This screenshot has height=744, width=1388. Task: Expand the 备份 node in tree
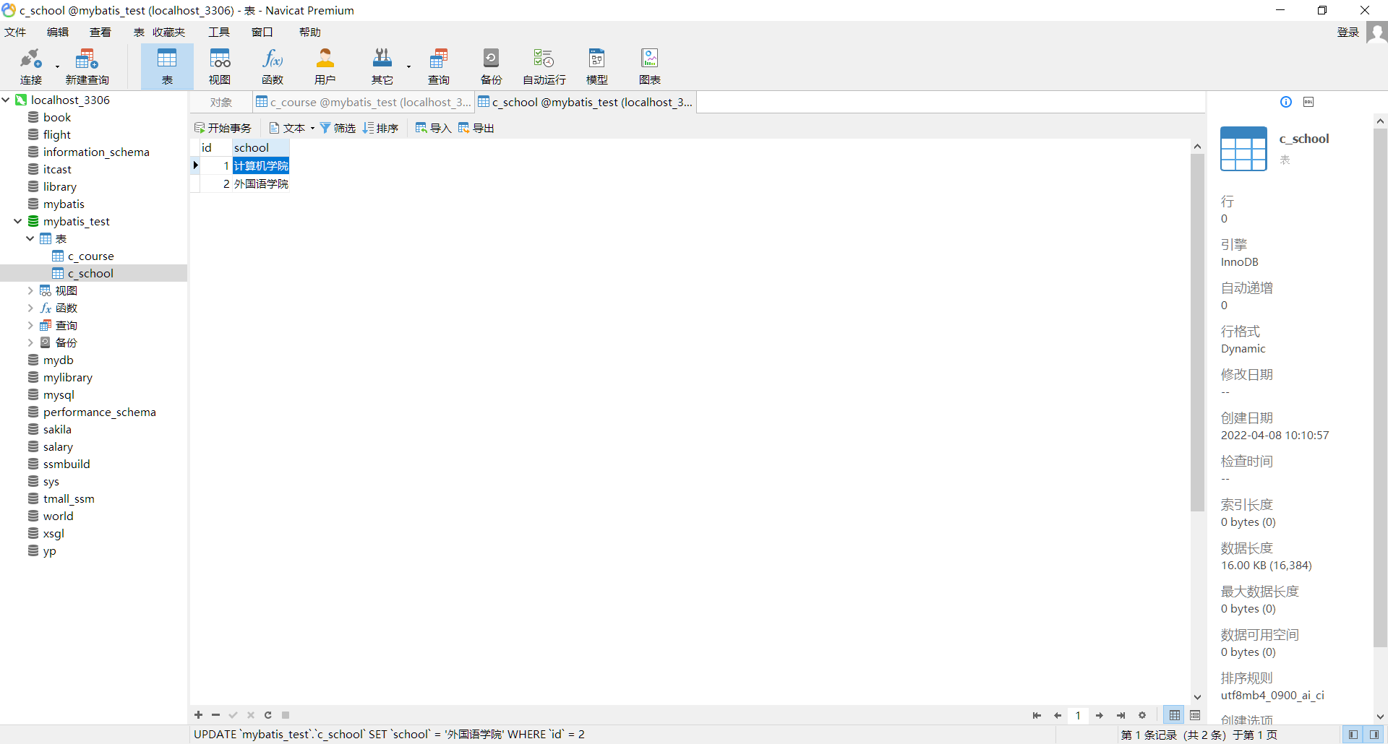pyautogui.click(x=30, y=342)
